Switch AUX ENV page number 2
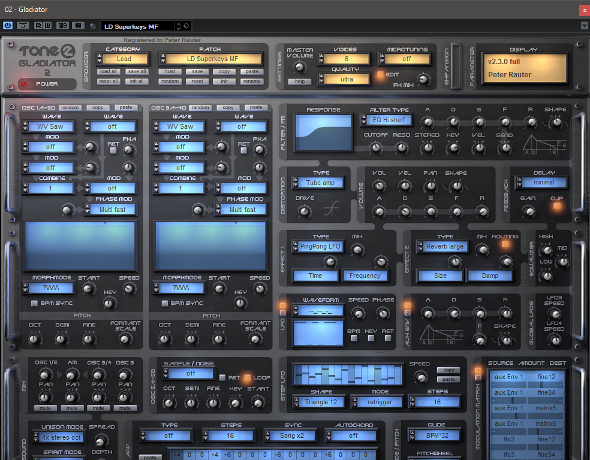The image size is (590, 460). 407,313
